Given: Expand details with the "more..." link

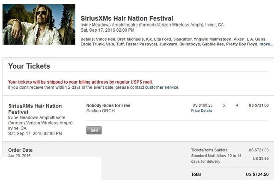Looking at the screenshot, I should click(266, 44).
